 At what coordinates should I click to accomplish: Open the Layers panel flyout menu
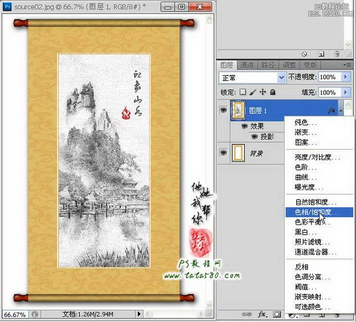347,66
